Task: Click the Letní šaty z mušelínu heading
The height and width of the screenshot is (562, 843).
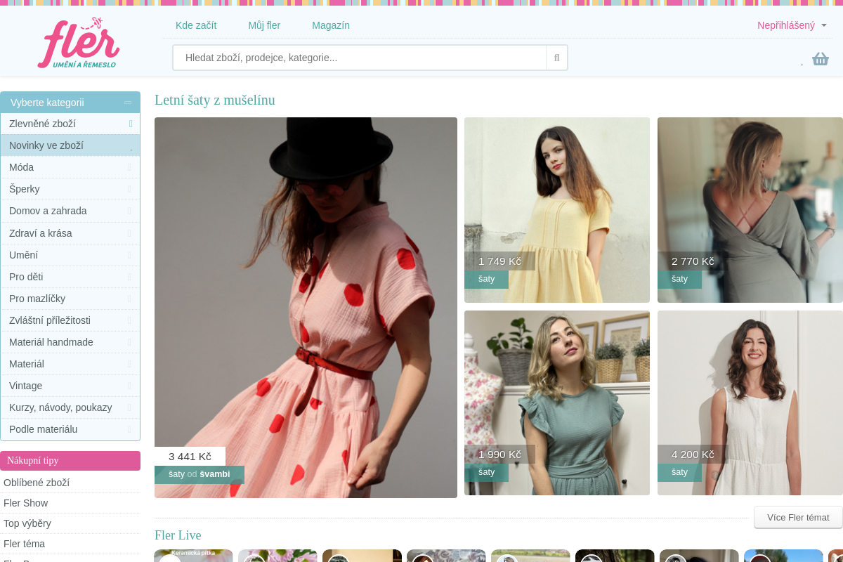Action: coord(215,100)
